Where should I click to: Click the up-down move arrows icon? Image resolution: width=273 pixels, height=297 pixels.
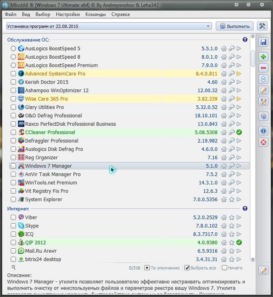tap(263, 79)
